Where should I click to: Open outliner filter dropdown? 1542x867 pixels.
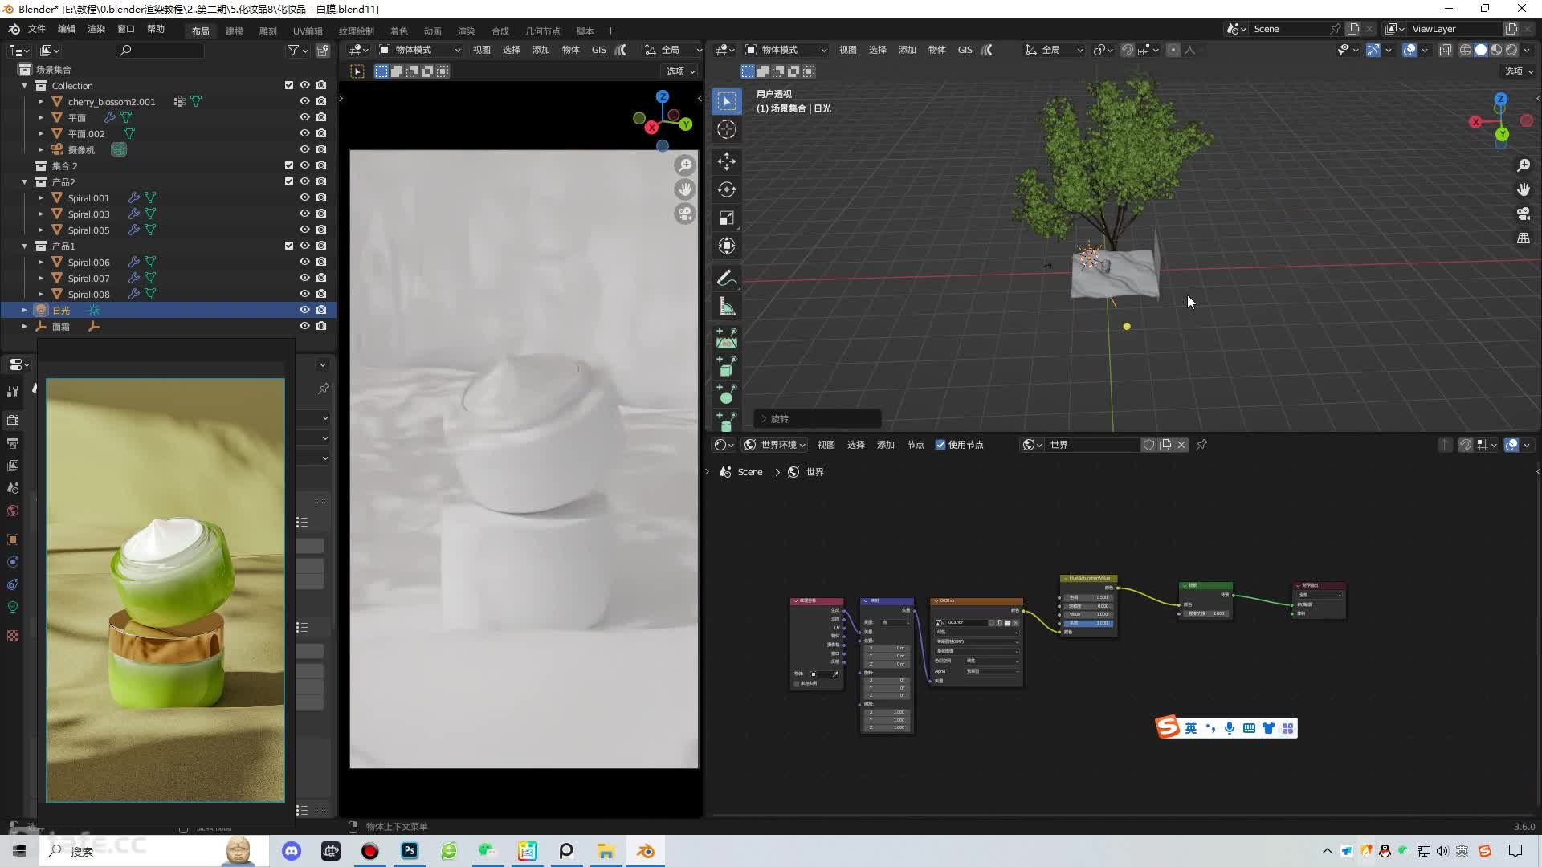[x=298, y=51]
